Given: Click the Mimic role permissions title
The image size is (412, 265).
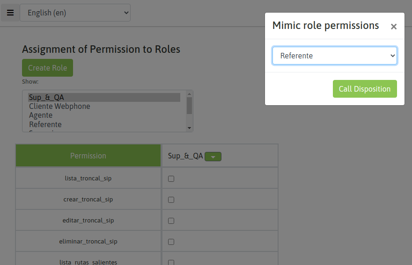Looking at the screenshot, I should (325, 26).
